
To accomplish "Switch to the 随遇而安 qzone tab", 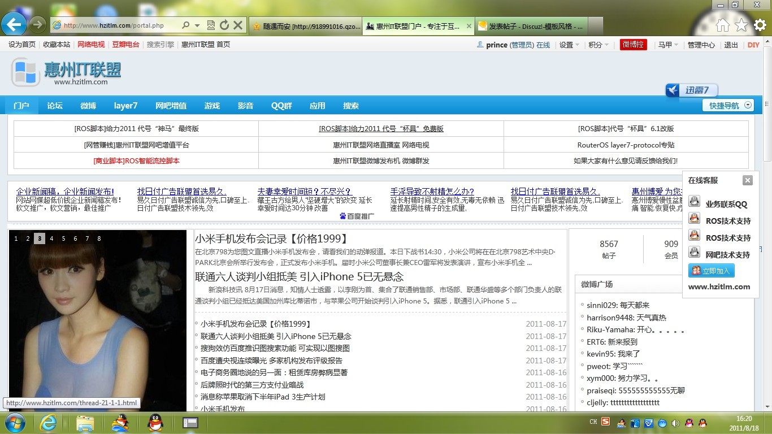I will 305,26.
